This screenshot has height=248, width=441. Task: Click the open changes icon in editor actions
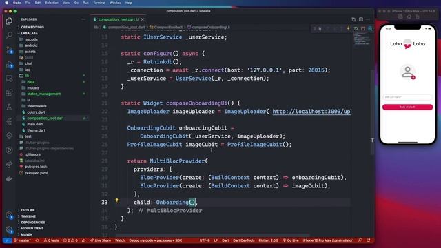click(353, 19)
